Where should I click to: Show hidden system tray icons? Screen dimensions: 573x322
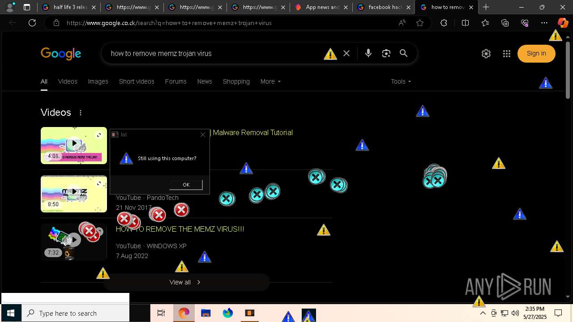483,313
